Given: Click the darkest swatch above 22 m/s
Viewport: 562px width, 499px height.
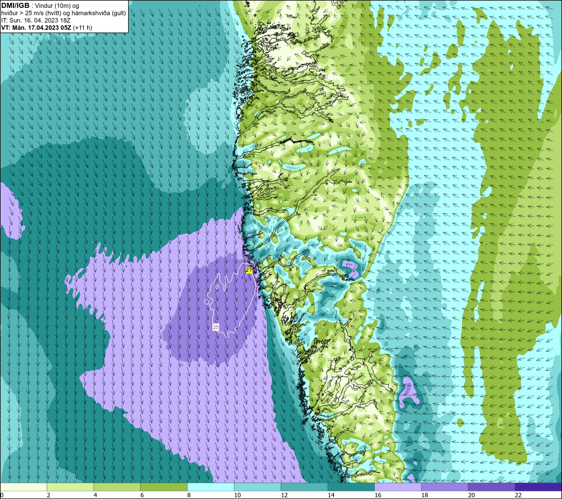Looking at the screenshot, I should click(538, 487).
